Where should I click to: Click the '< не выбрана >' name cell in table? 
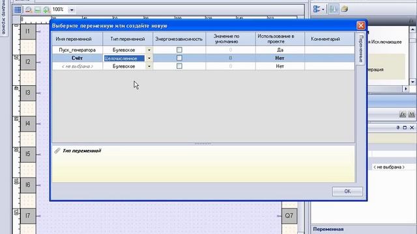77,66
